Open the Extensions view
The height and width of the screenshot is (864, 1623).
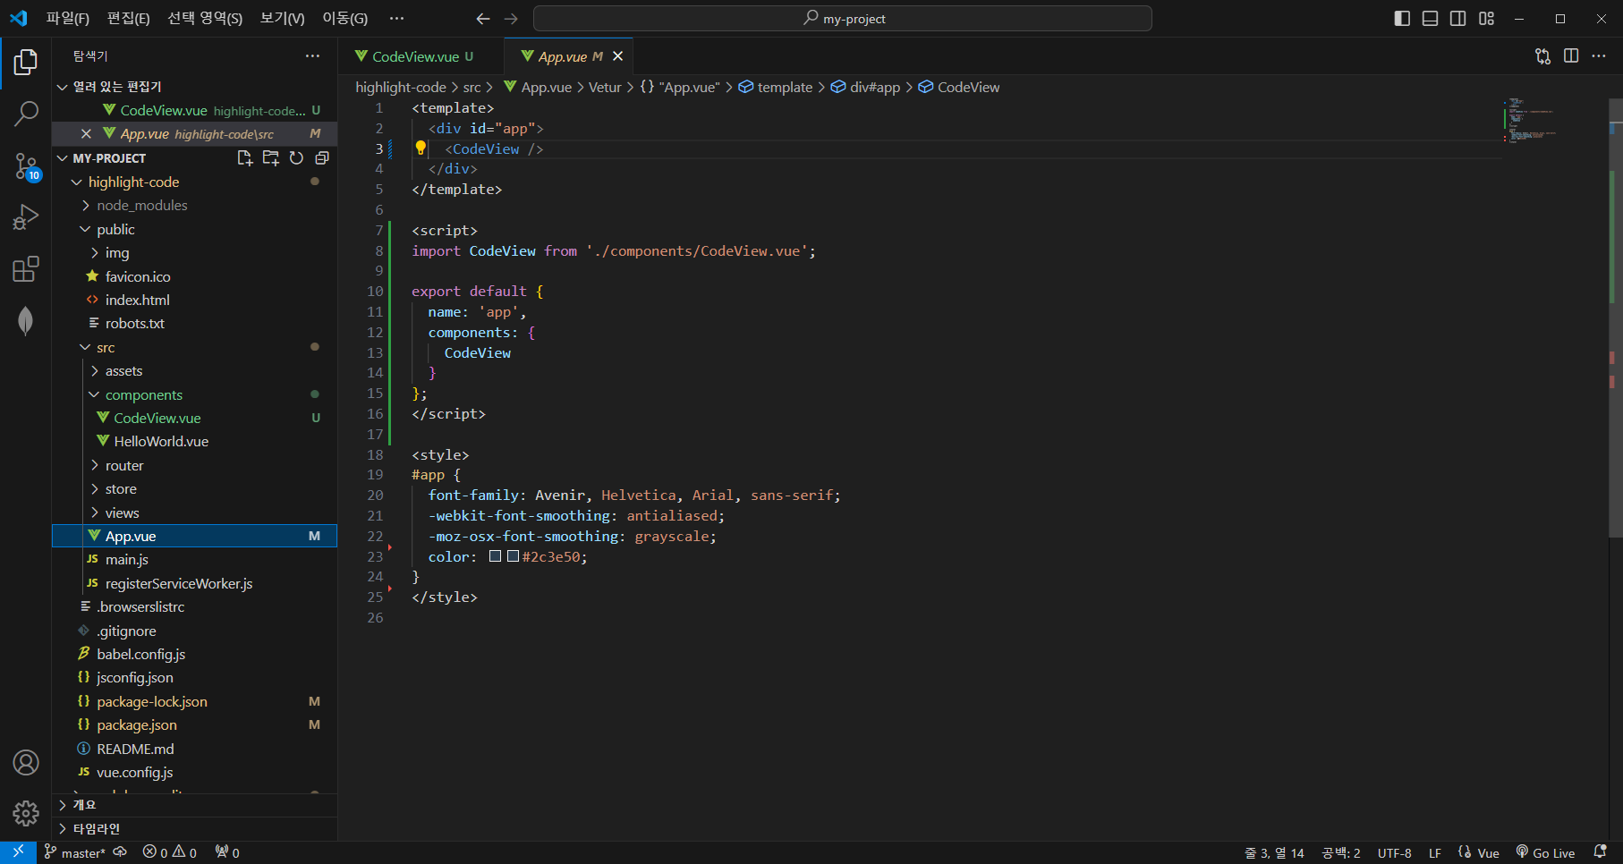point(25,268)
